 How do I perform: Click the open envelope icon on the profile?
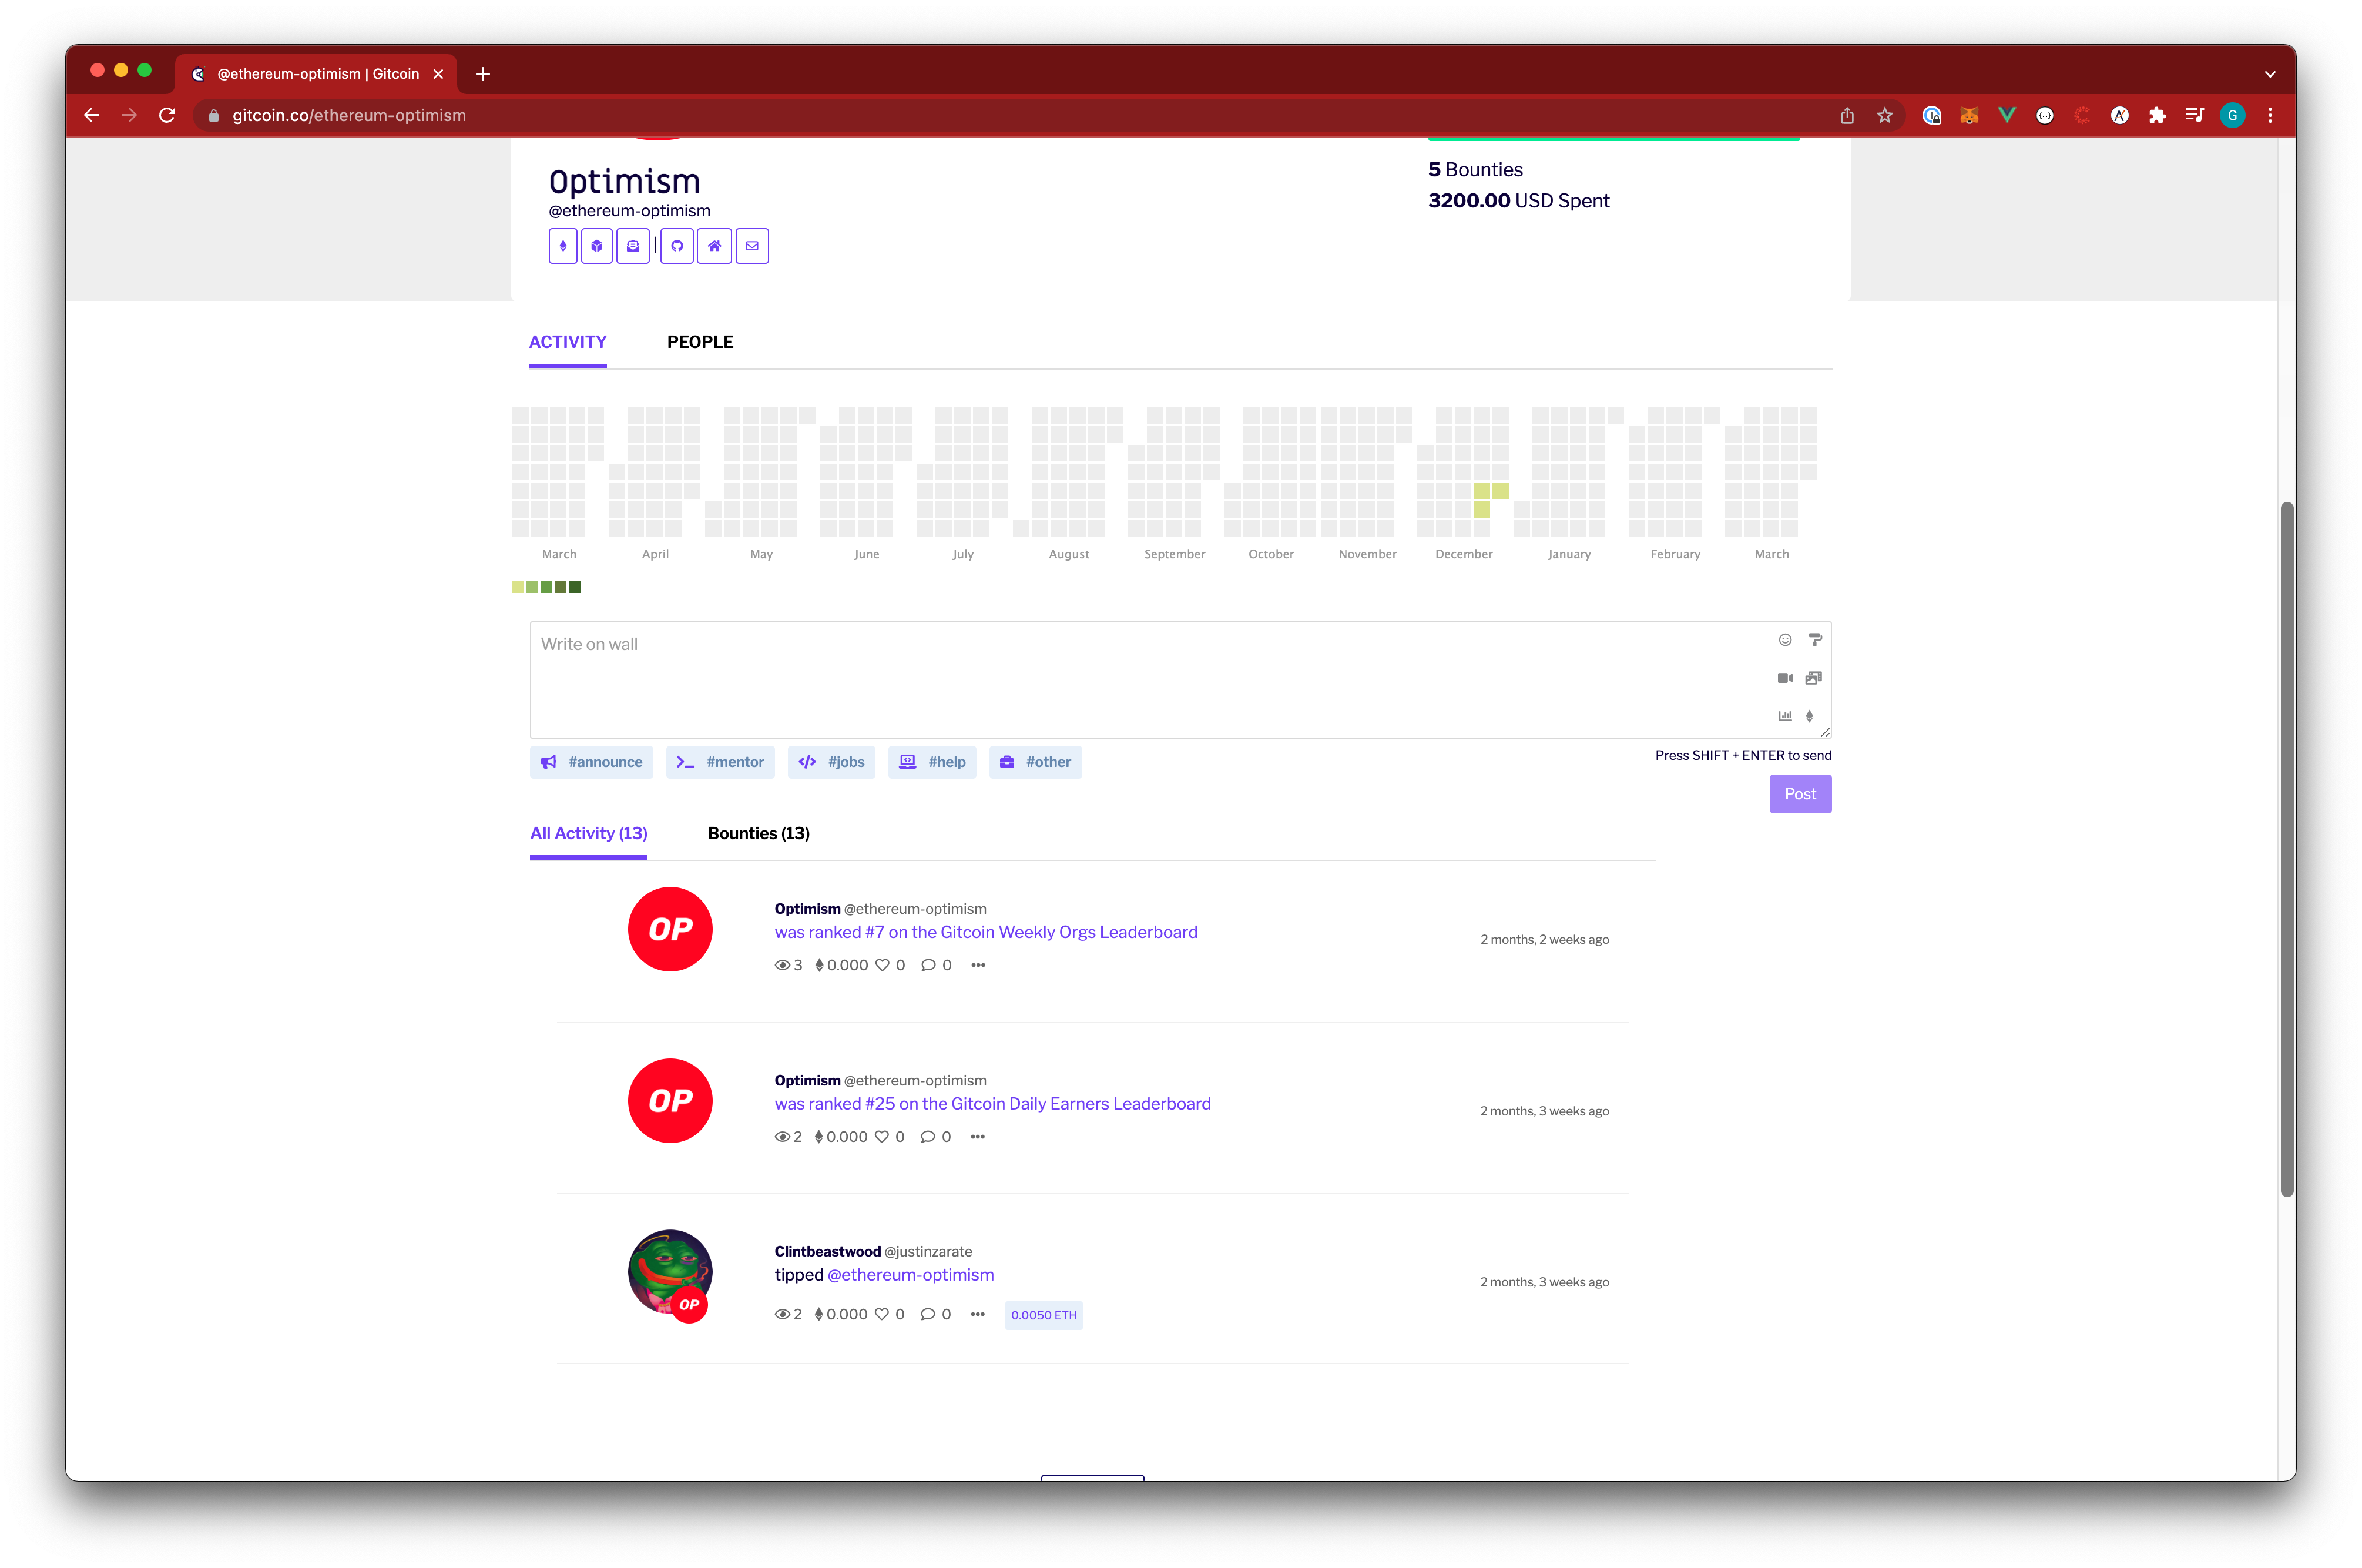point(633,246)
